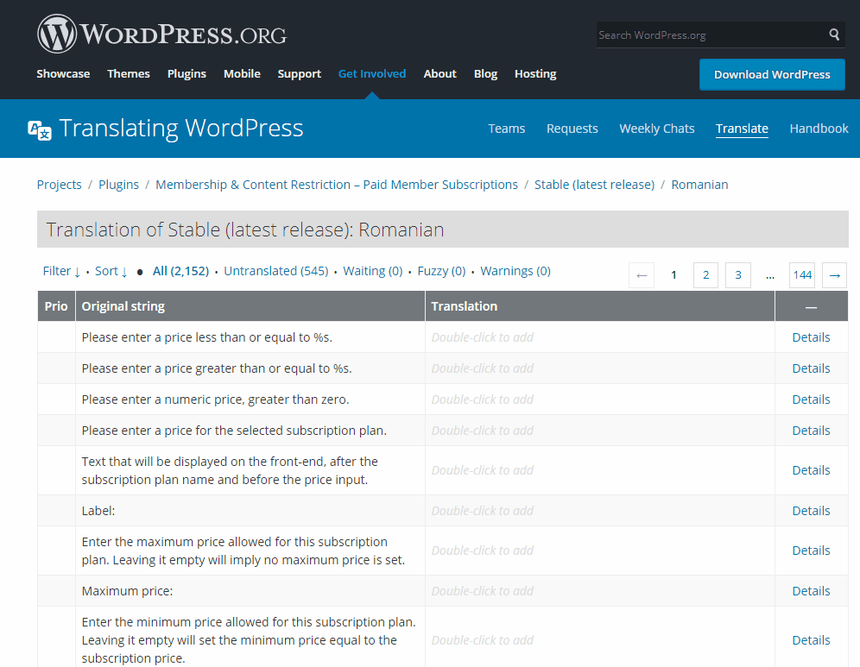The width and height of the screenshot is (860, 667).
Task: Switch to the Translate tab
Action: 742,129
